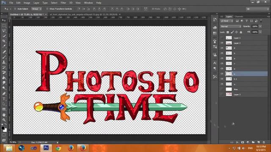The image size is (271, 152).
Task: Open the Image menu
Action: tap(27, 3)
